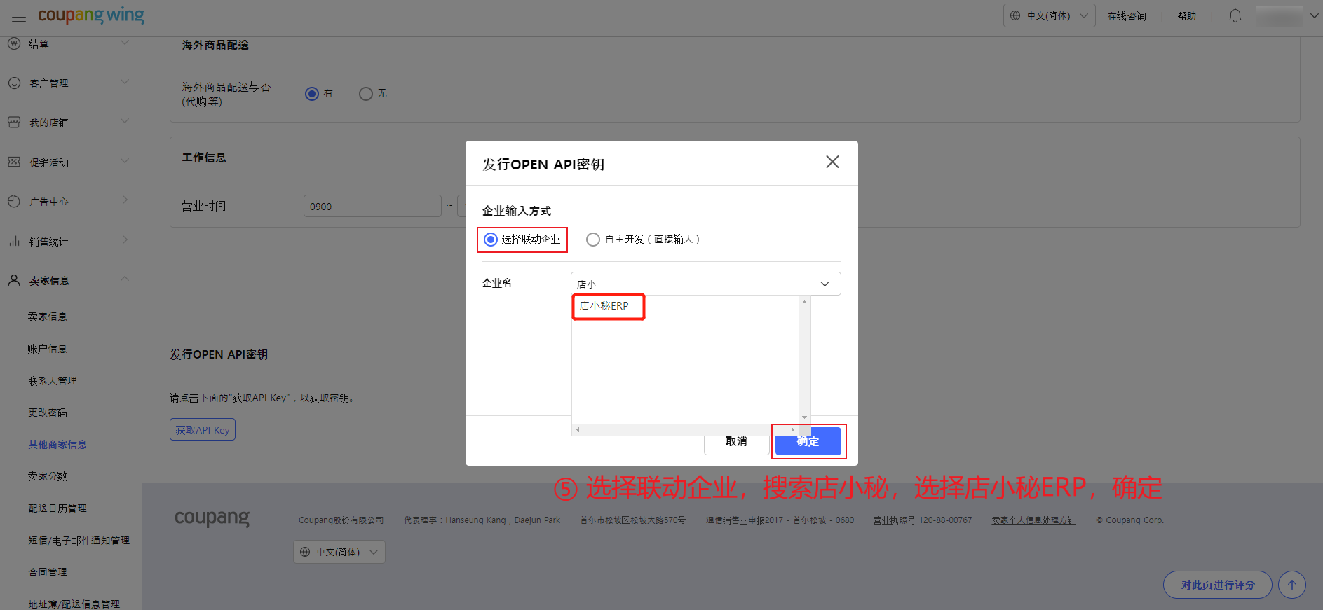The height and width of the screenshot is (610, 1323).
Task: Click the customer management (客户管理) smiley icon
Action: pyautogui.click(x=14, y=83)
